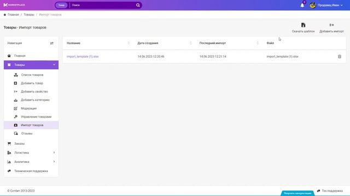
Task: Click the Товары box icon in the sidebar
Action: [x=9, y=65]
